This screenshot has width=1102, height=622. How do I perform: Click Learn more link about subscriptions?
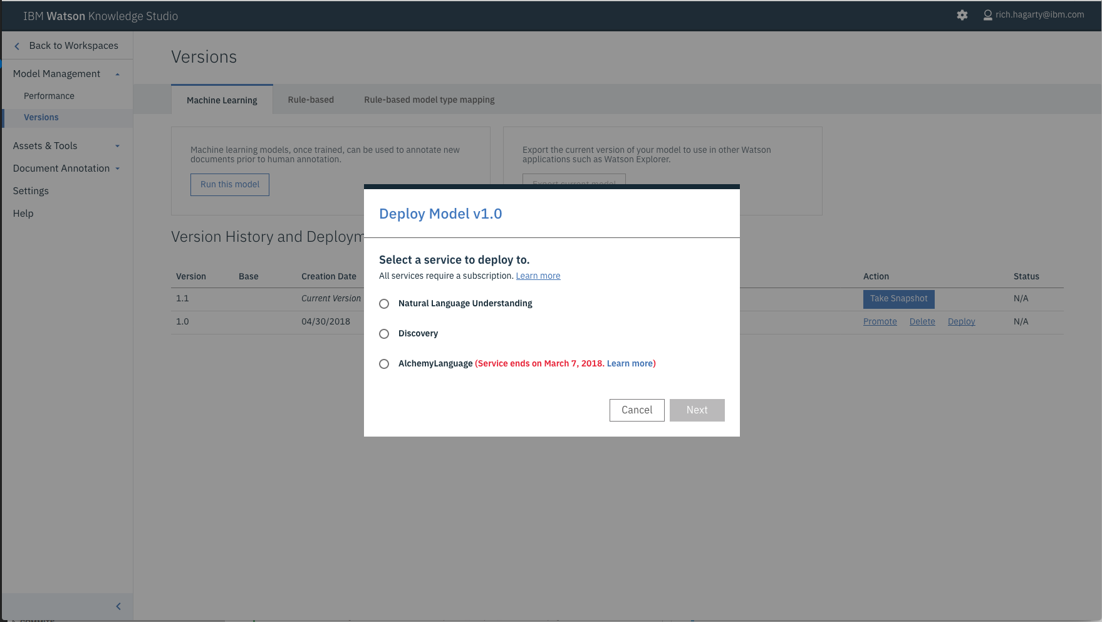(538, 276)
